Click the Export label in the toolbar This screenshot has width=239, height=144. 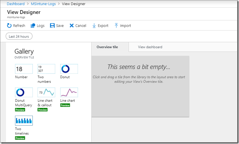click(103, 25)
